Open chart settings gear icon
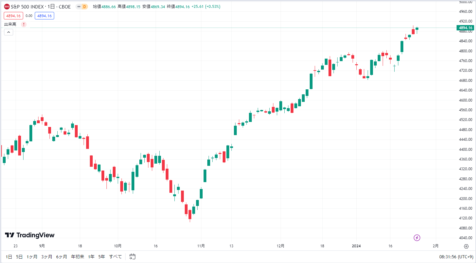The height and width of the screenshot is (263, 476). coord(466,246)
